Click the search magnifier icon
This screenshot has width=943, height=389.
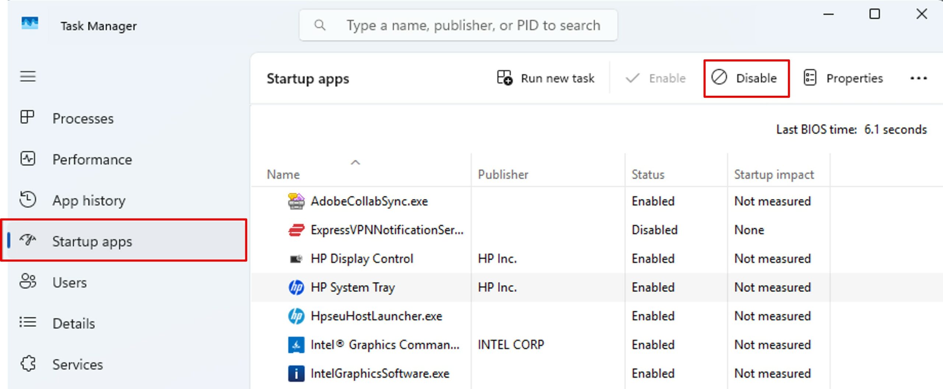click(x=320, y=25)
